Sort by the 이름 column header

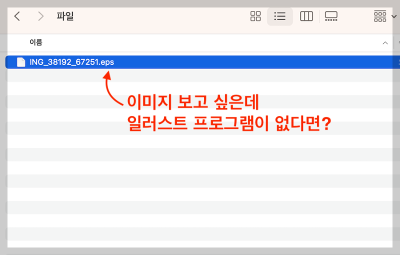point(36,42)
